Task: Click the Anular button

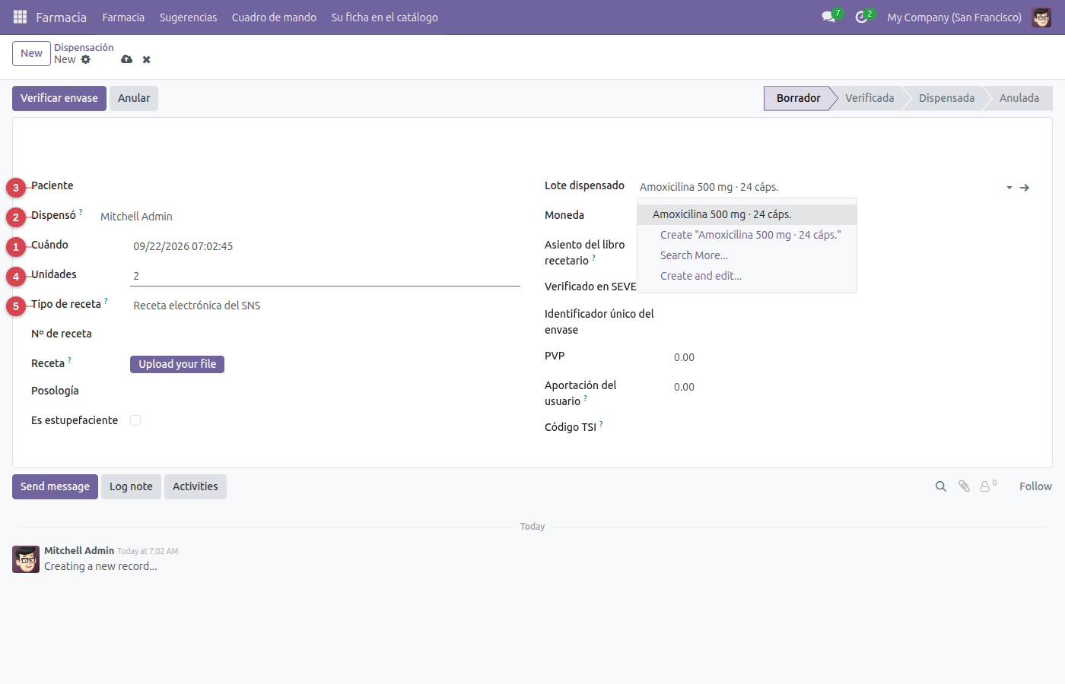Action: [134, 98]
